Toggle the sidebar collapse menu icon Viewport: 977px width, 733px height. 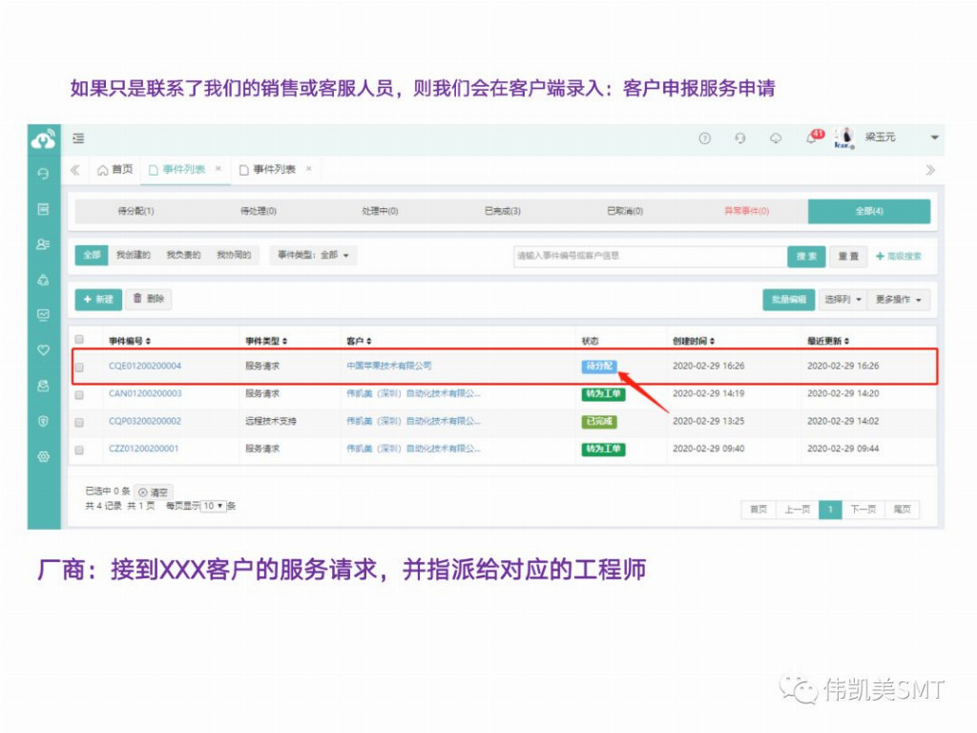[78, 138]
